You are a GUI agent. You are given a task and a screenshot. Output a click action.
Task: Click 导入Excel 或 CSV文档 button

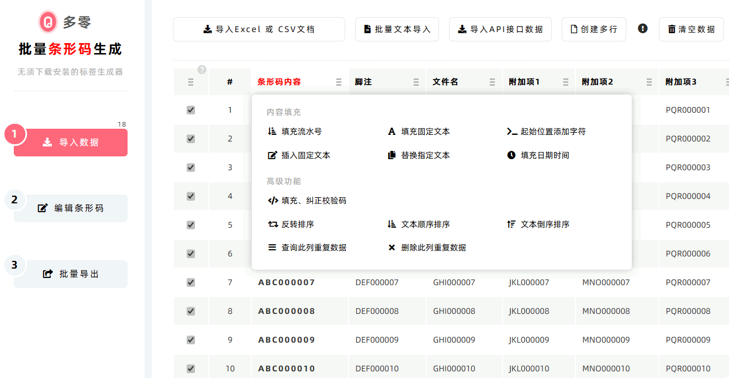pyautogui.click(x=258, y=29)
